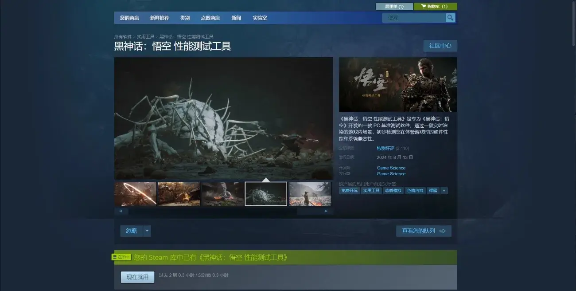This screenshot has height=291, width=576.
Task: Select the 色情内容 tag
Action: tap(415, 191)
